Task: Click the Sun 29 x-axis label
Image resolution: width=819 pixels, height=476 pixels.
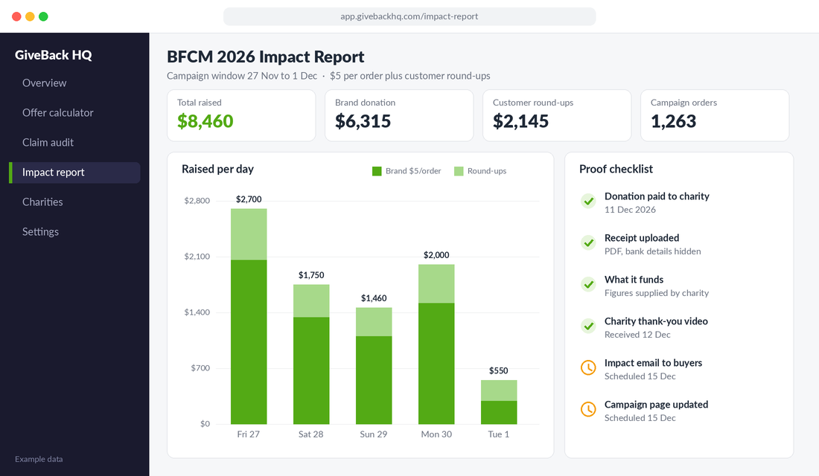Action: [x=374, y=434]
